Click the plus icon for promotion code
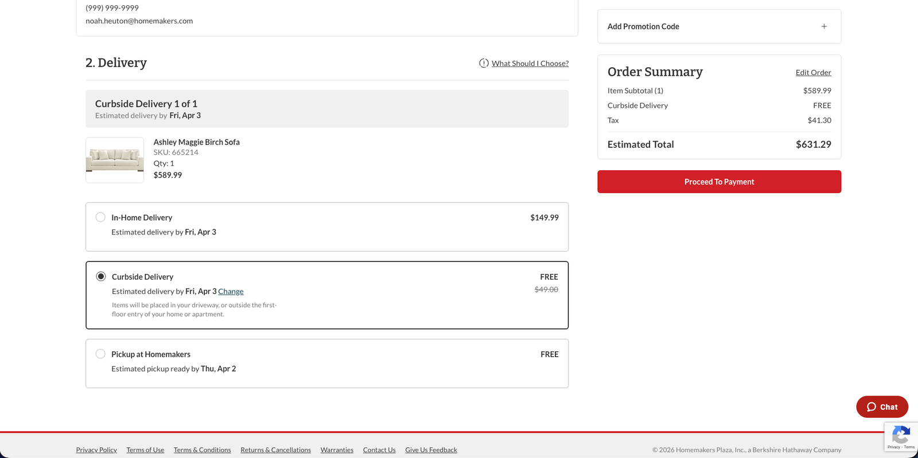The width and height of the screenshot is (918, 458). click(824, 26)
